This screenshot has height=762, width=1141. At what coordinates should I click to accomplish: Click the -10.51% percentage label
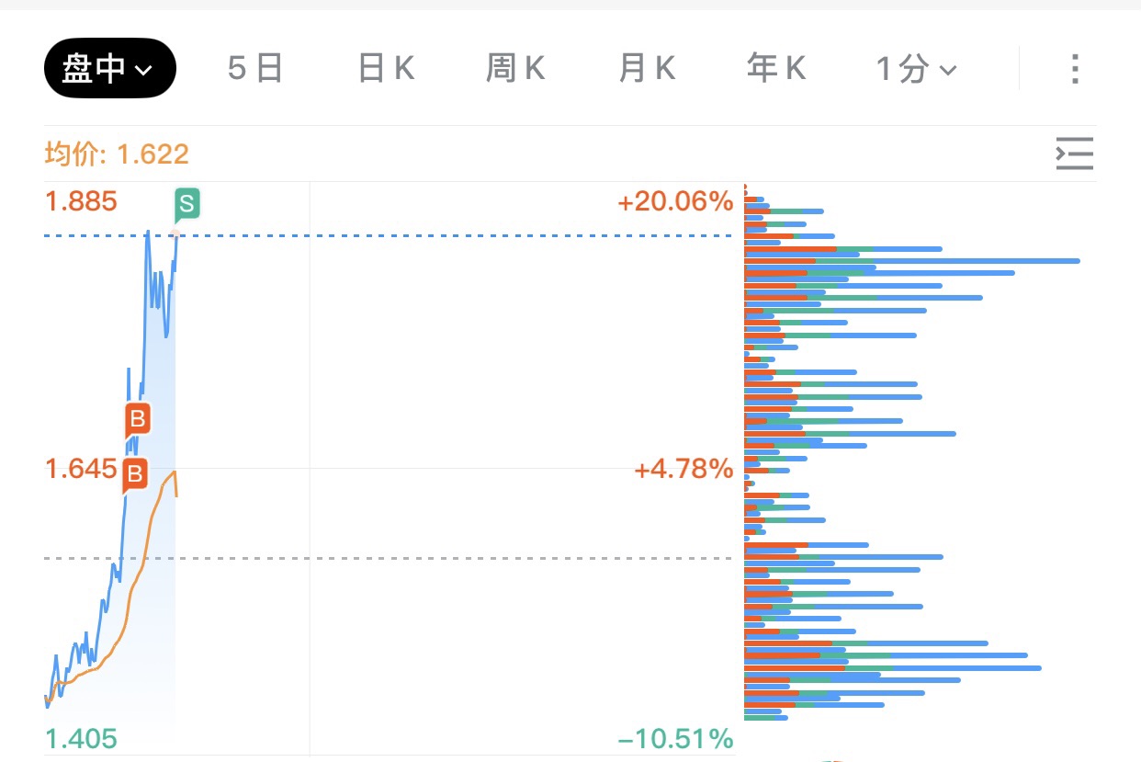pyautogui.click(x=675, y=738)
